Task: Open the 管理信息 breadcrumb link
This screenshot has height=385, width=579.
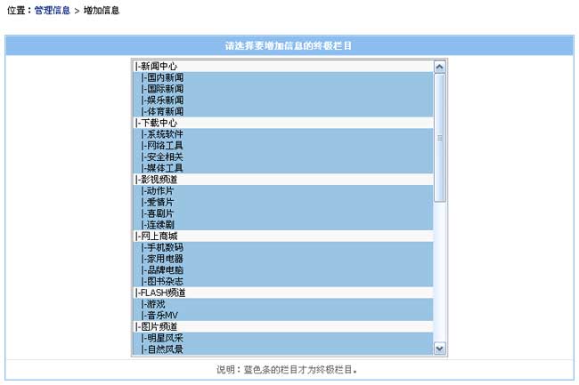Action: tap(52, 11)
